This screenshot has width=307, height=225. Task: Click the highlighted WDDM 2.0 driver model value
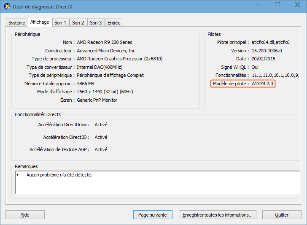point(262,84)
